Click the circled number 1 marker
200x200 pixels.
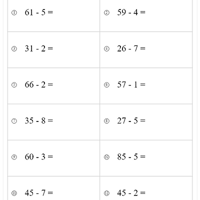coord(14,12)
